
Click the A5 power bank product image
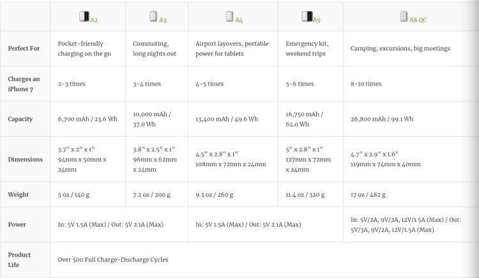(307, 17)
